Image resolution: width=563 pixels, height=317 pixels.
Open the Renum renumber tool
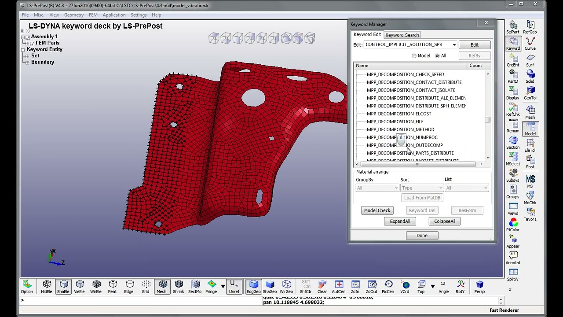pos(513,126)
